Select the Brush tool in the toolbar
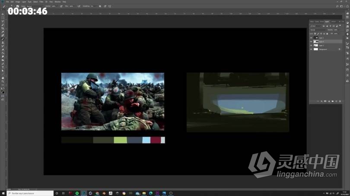Screen dimensions: 350x196 click(x=3, y=39)
